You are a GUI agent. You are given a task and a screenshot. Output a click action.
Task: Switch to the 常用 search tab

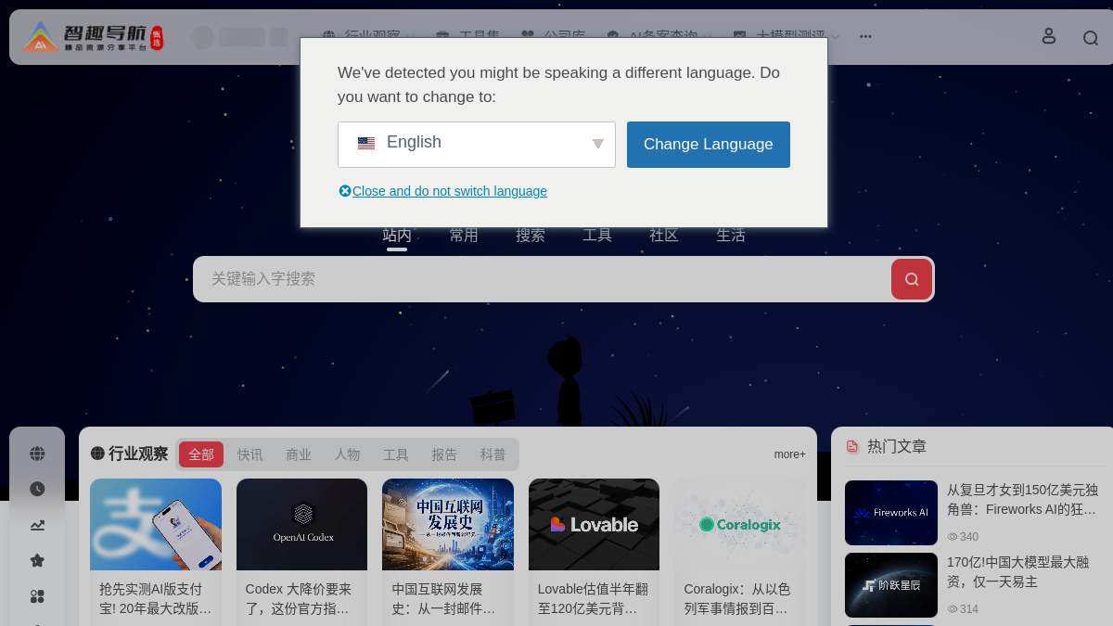point(464,236)
